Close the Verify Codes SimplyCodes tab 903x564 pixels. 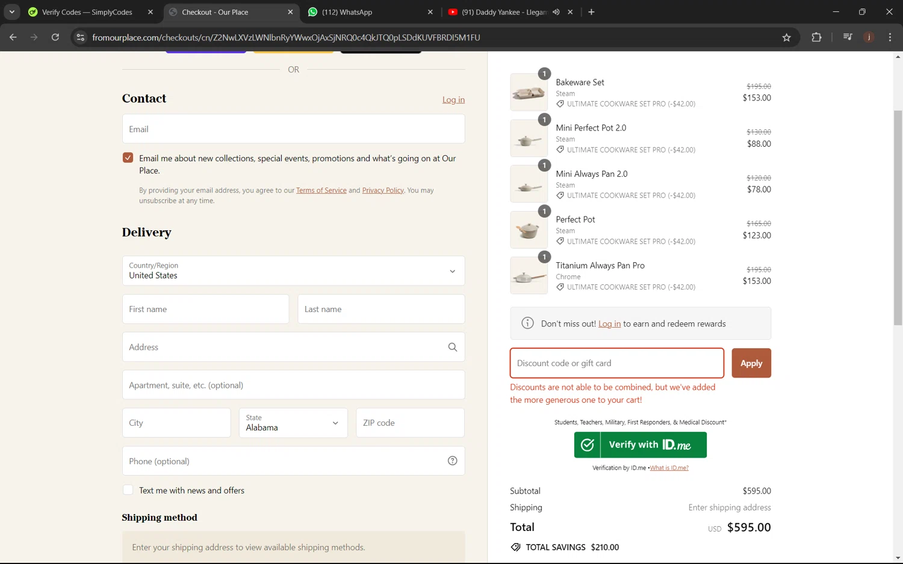pos(150,12)
